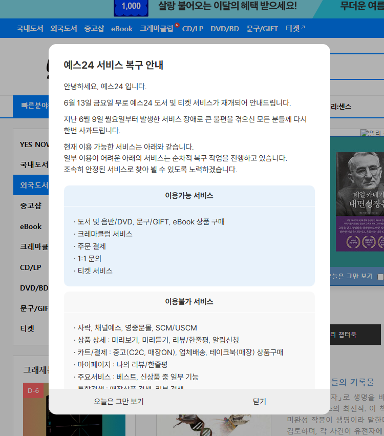This screenshot has height=436, width=384.
Task: Open 국내도서 in the top navigation bar
Action: tap(30, 29)
